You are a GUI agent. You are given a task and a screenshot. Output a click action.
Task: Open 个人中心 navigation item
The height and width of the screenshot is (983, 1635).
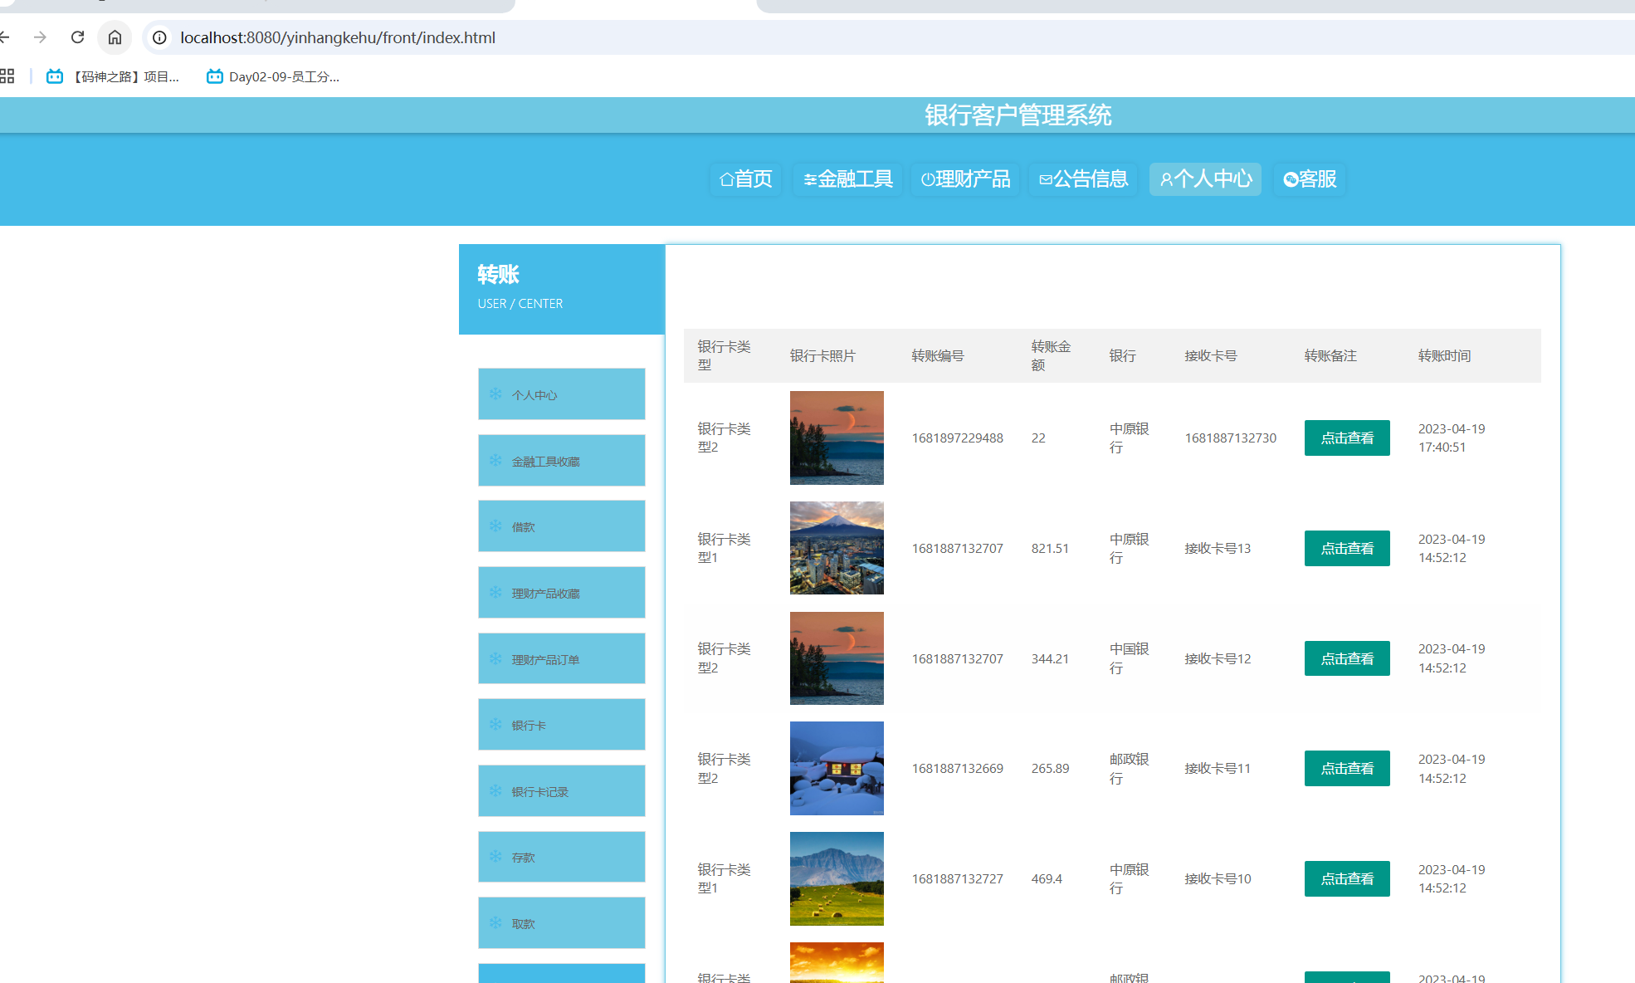[1205, 179]
